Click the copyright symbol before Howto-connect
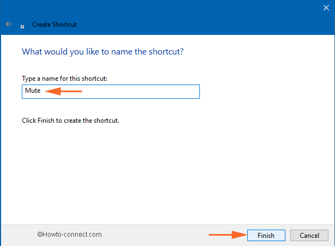This screenshot has height=246, width=335. 40,235
